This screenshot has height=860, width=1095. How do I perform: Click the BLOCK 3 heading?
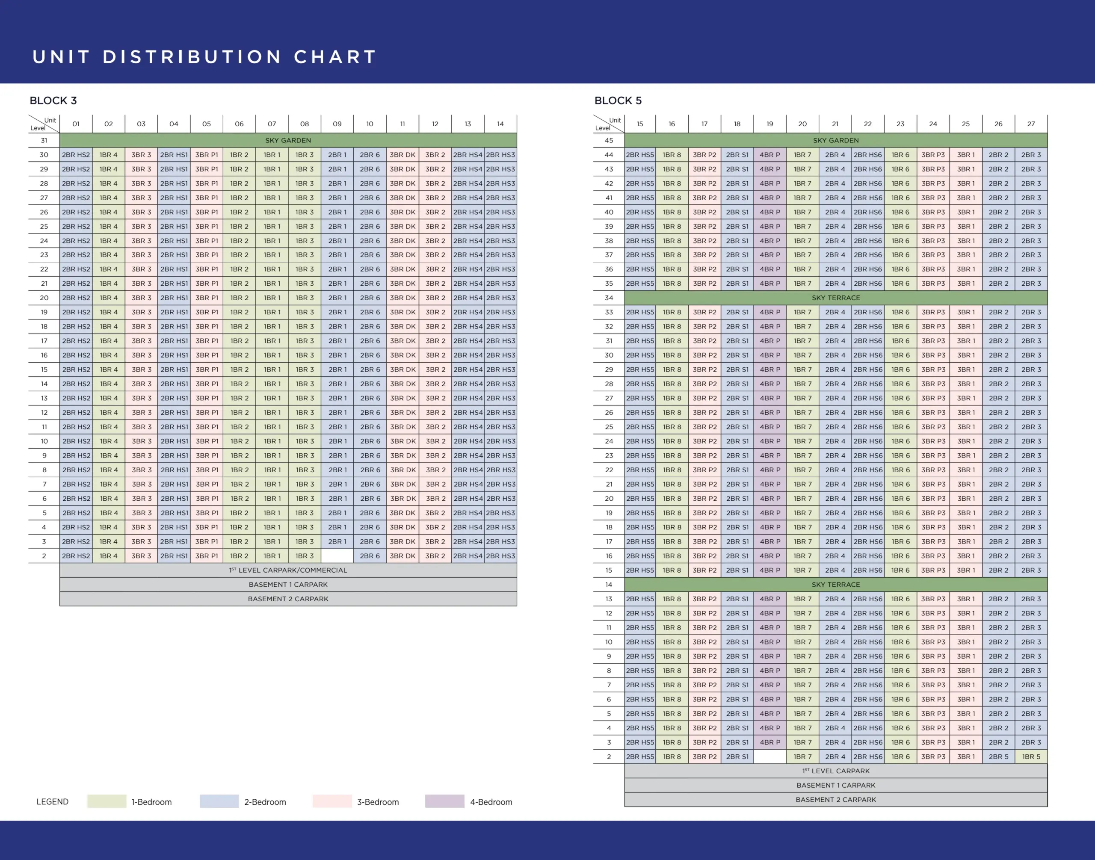[x=53, y=100]
